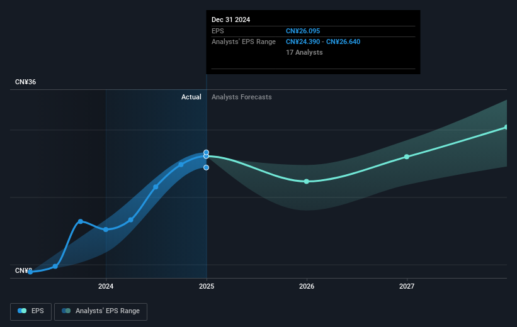
Task: Click the 2024 x-axis label
Action: [x=106, y=286]
